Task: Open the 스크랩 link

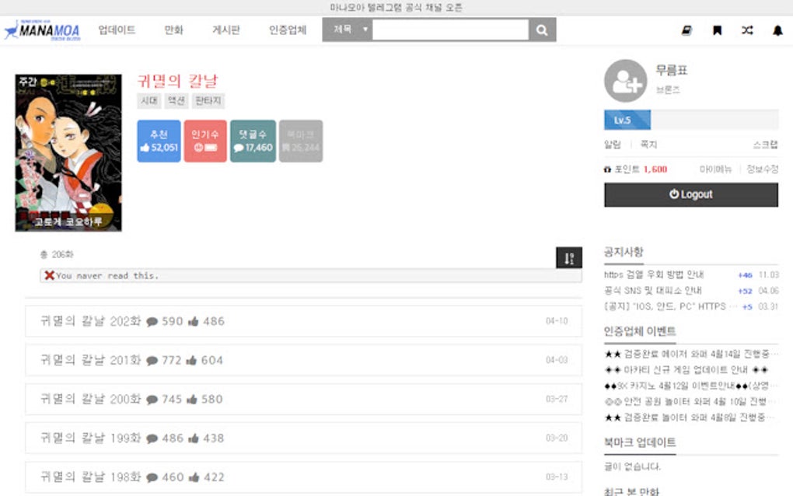Action: (765, 145)
